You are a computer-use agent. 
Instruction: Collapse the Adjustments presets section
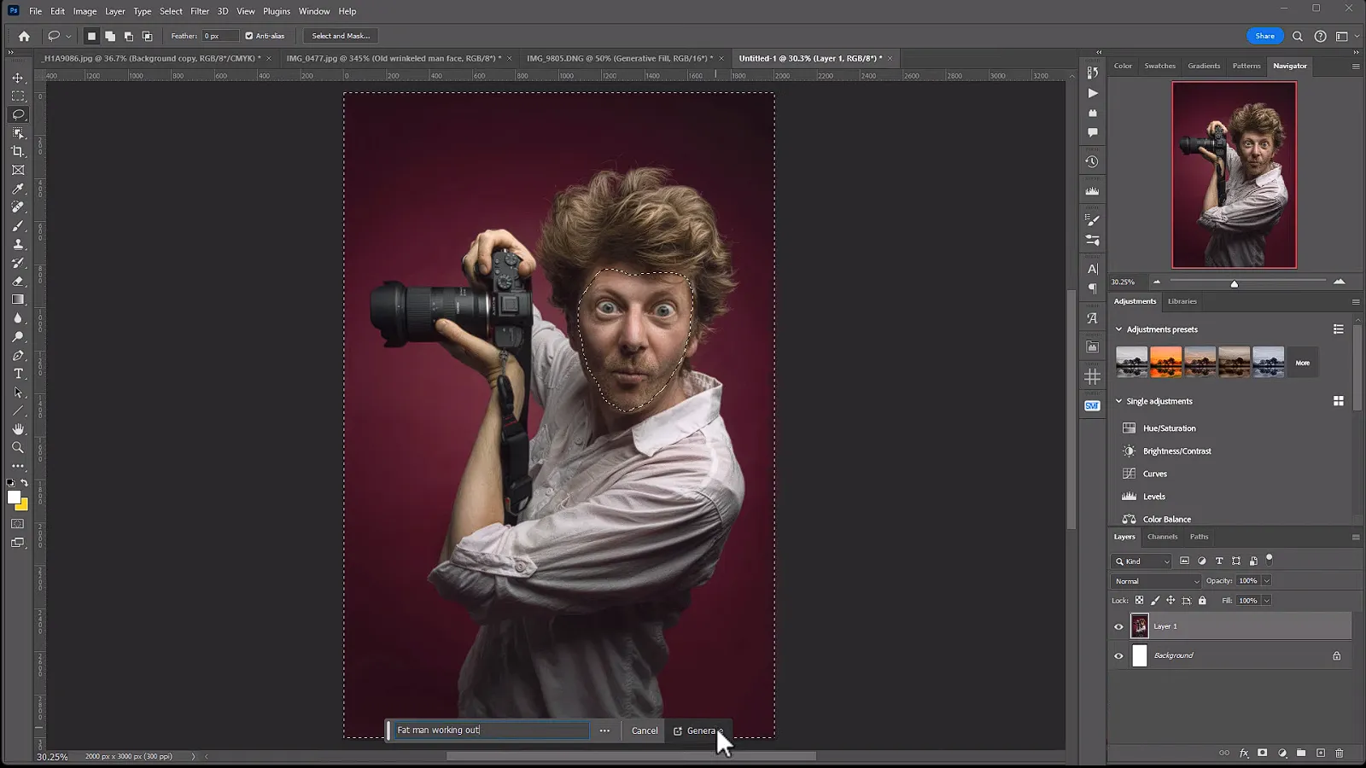coord(1119,329)
